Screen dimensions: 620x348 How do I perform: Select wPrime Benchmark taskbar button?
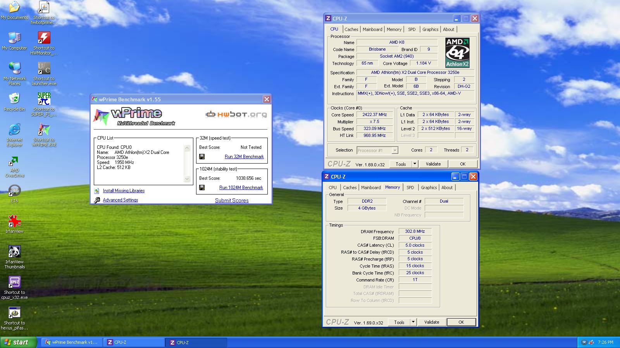72,342
